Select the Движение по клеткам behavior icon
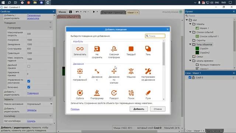 (114, 71)
